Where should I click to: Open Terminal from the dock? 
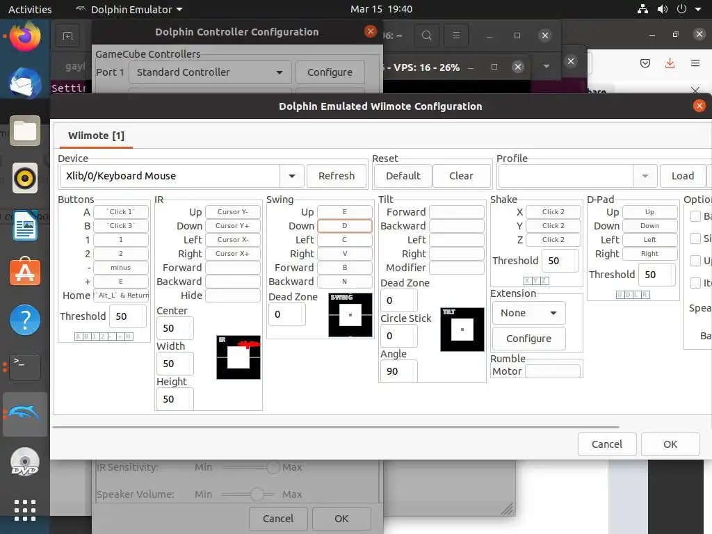pos(25,367)
